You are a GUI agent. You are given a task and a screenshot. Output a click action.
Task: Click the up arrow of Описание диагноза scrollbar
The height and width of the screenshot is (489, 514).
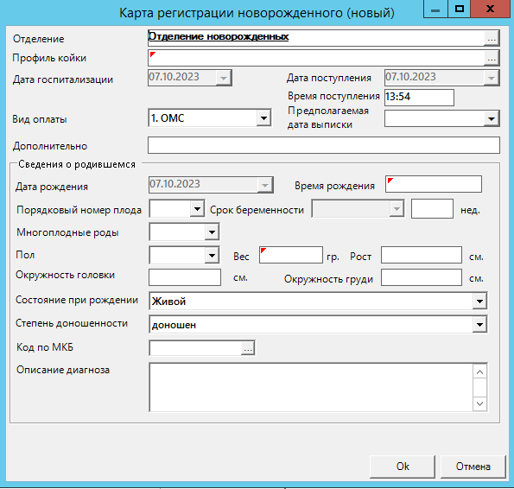[479, 372]
